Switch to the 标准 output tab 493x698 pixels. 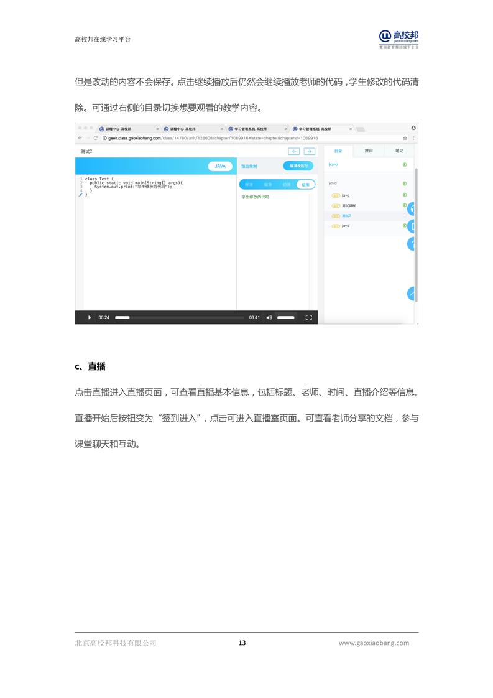249,184
